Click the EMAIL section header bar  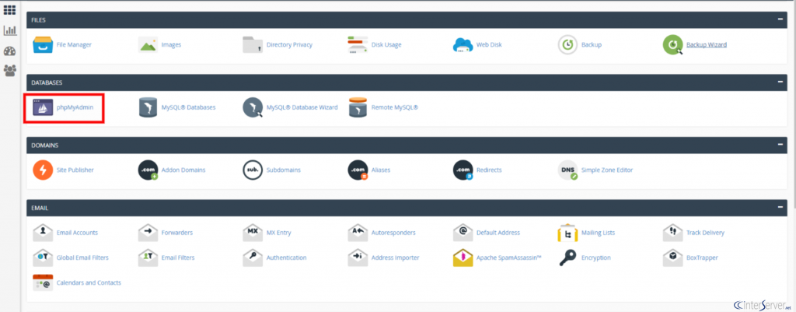pos(407,208)
